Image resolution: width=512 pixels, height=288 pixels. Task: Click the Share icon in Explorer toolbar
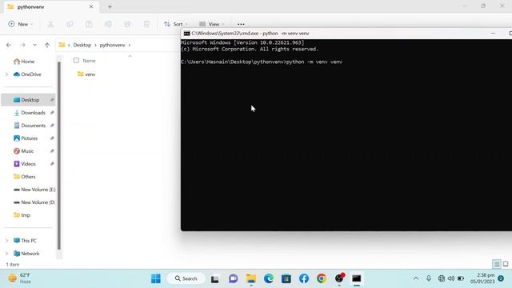(x=127, y=24)
